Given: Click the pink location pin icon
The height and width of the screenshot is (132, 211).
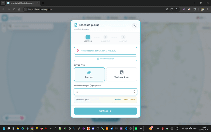Looking at the screenshot, I should [78, 51].
